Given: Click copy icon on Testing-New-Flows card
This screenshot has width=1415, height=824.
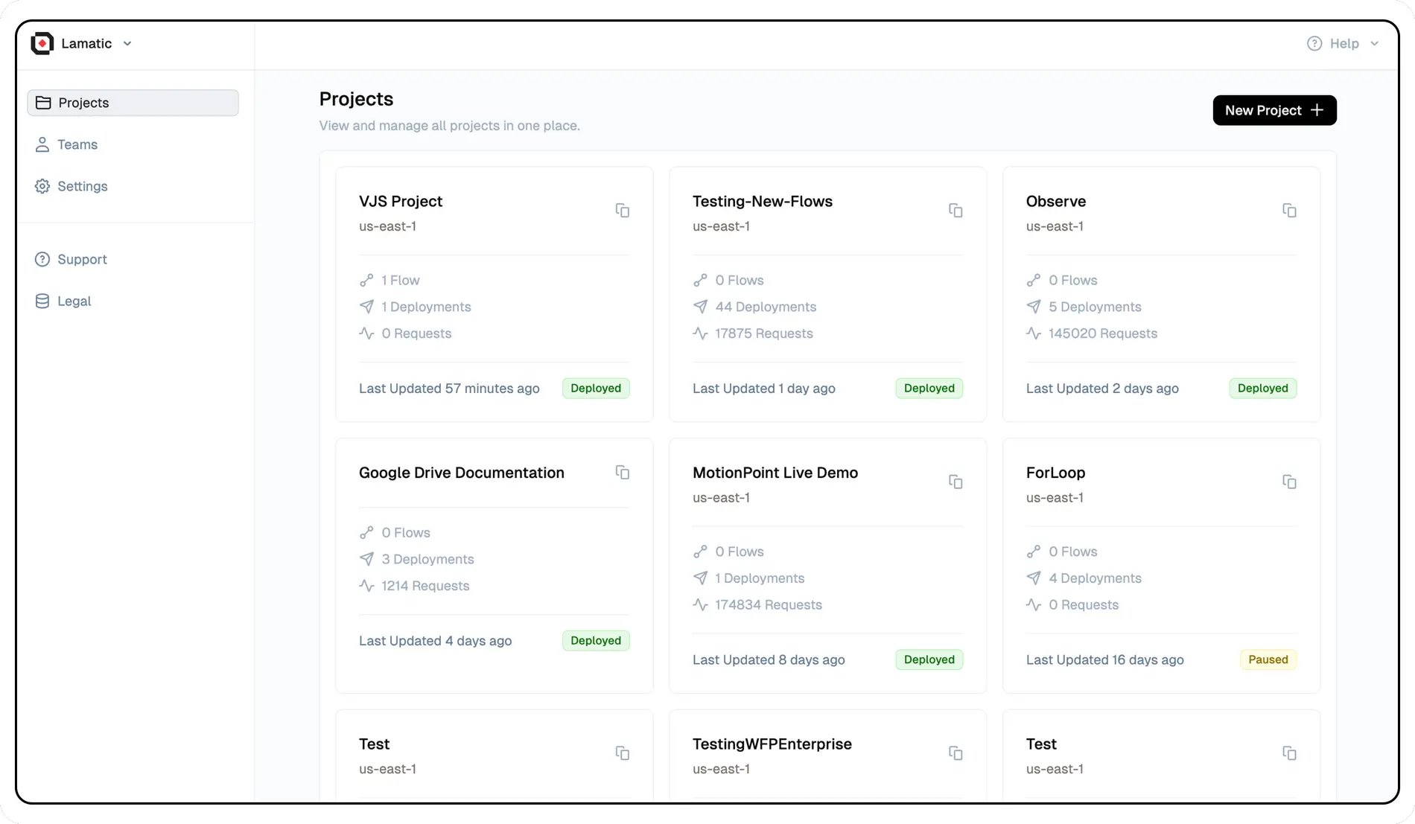Looking at the screenshot, I should tap(955, 211).
